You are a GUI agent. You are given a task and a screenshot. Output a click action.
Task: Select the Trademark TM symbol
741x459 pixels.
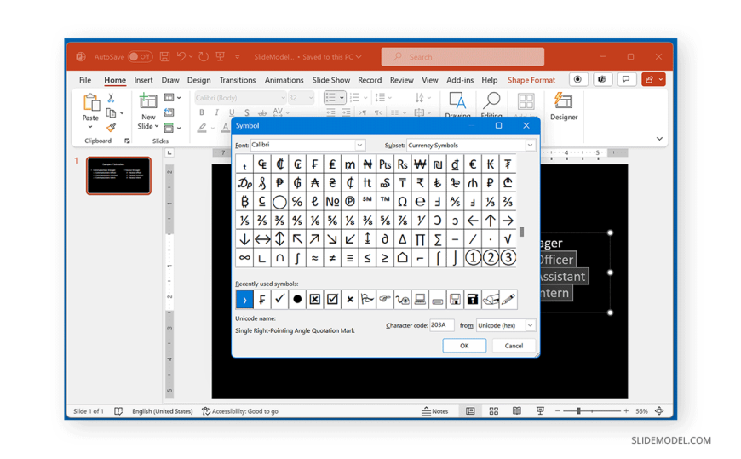[385, 202]
